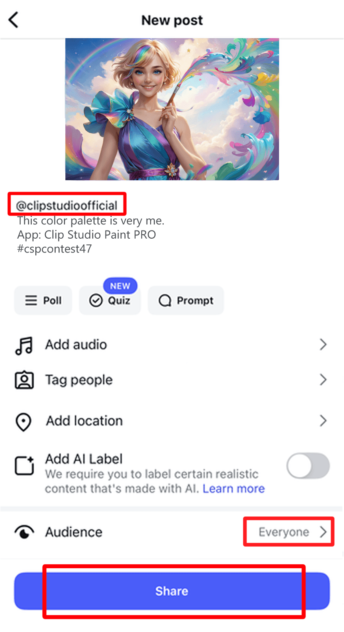The image size is (344, 632).
Task: Click the Add AI Label frame icon
Action: pos(24,466)
